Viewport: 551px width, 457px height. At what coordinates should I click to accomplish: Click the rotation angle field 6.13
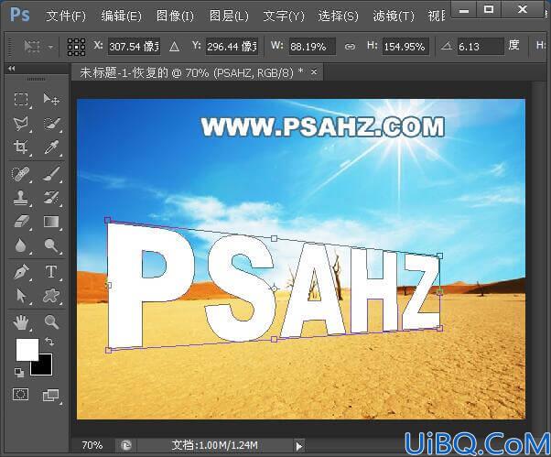481,47
